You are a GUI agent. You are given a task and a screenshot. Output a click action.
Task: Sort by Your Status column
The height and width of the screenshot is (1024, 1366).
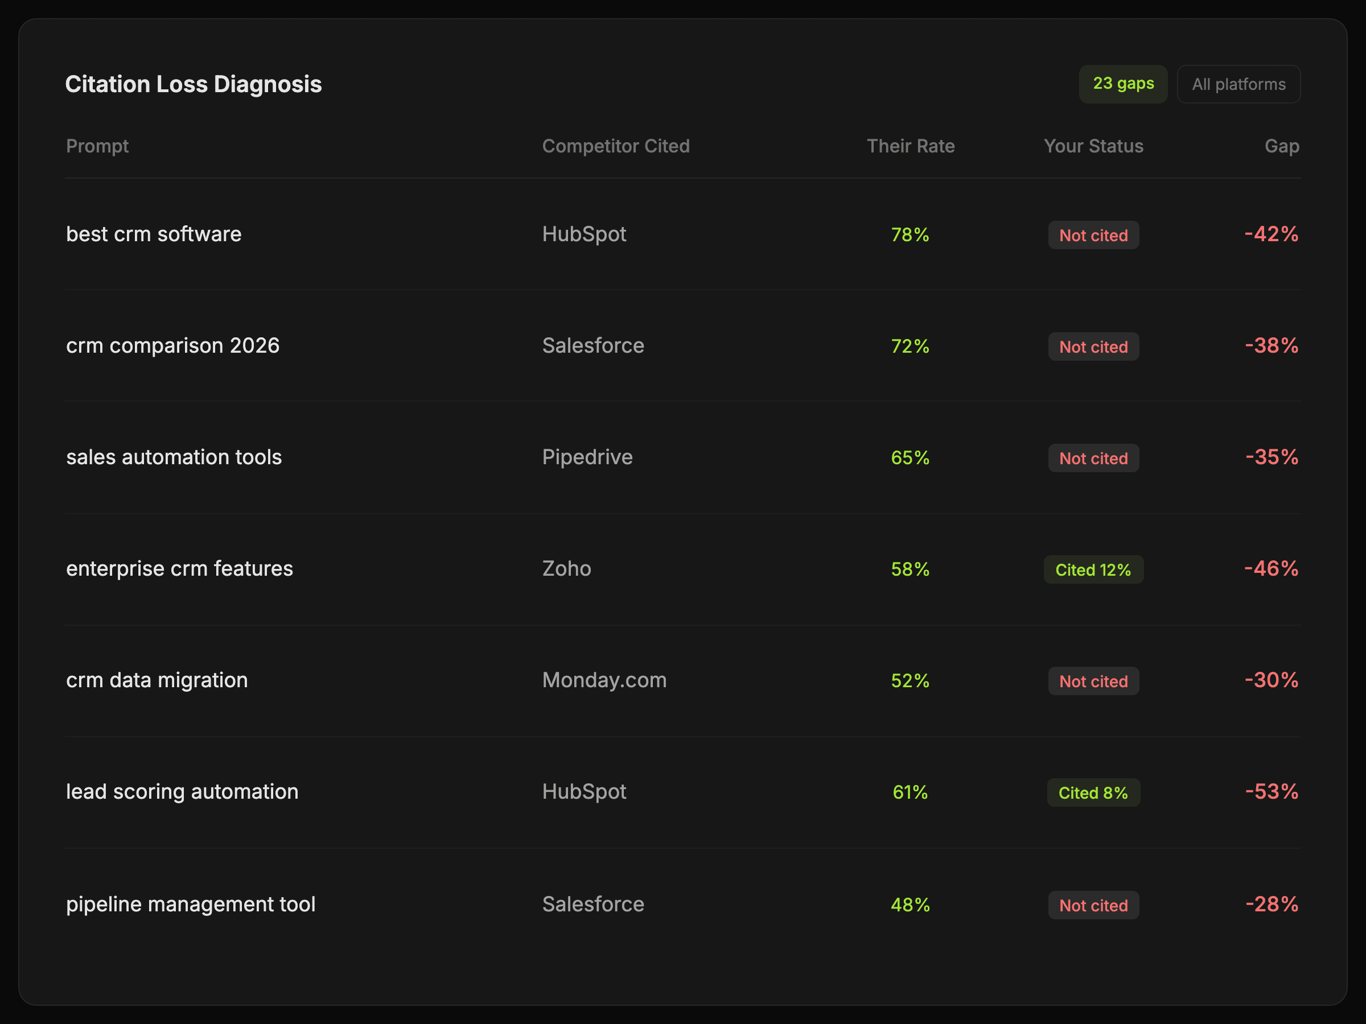[x=1093, y=146]
